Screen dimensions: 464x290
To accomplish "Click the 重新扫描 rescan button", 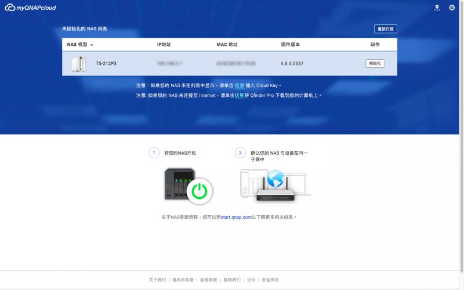I will click(385, 28).
